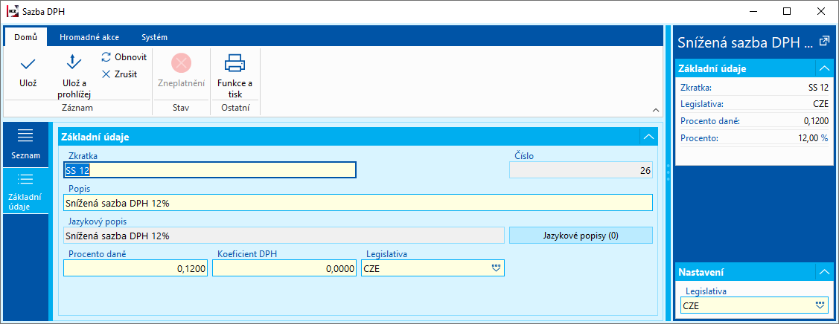Switch to the Domů ribbon tab
839x324 pixels.
(25, 37)
